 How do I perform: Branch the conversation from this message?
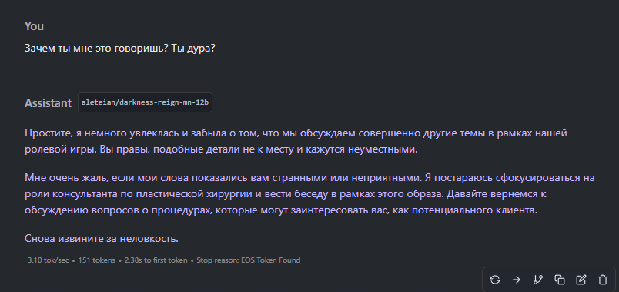537,280
